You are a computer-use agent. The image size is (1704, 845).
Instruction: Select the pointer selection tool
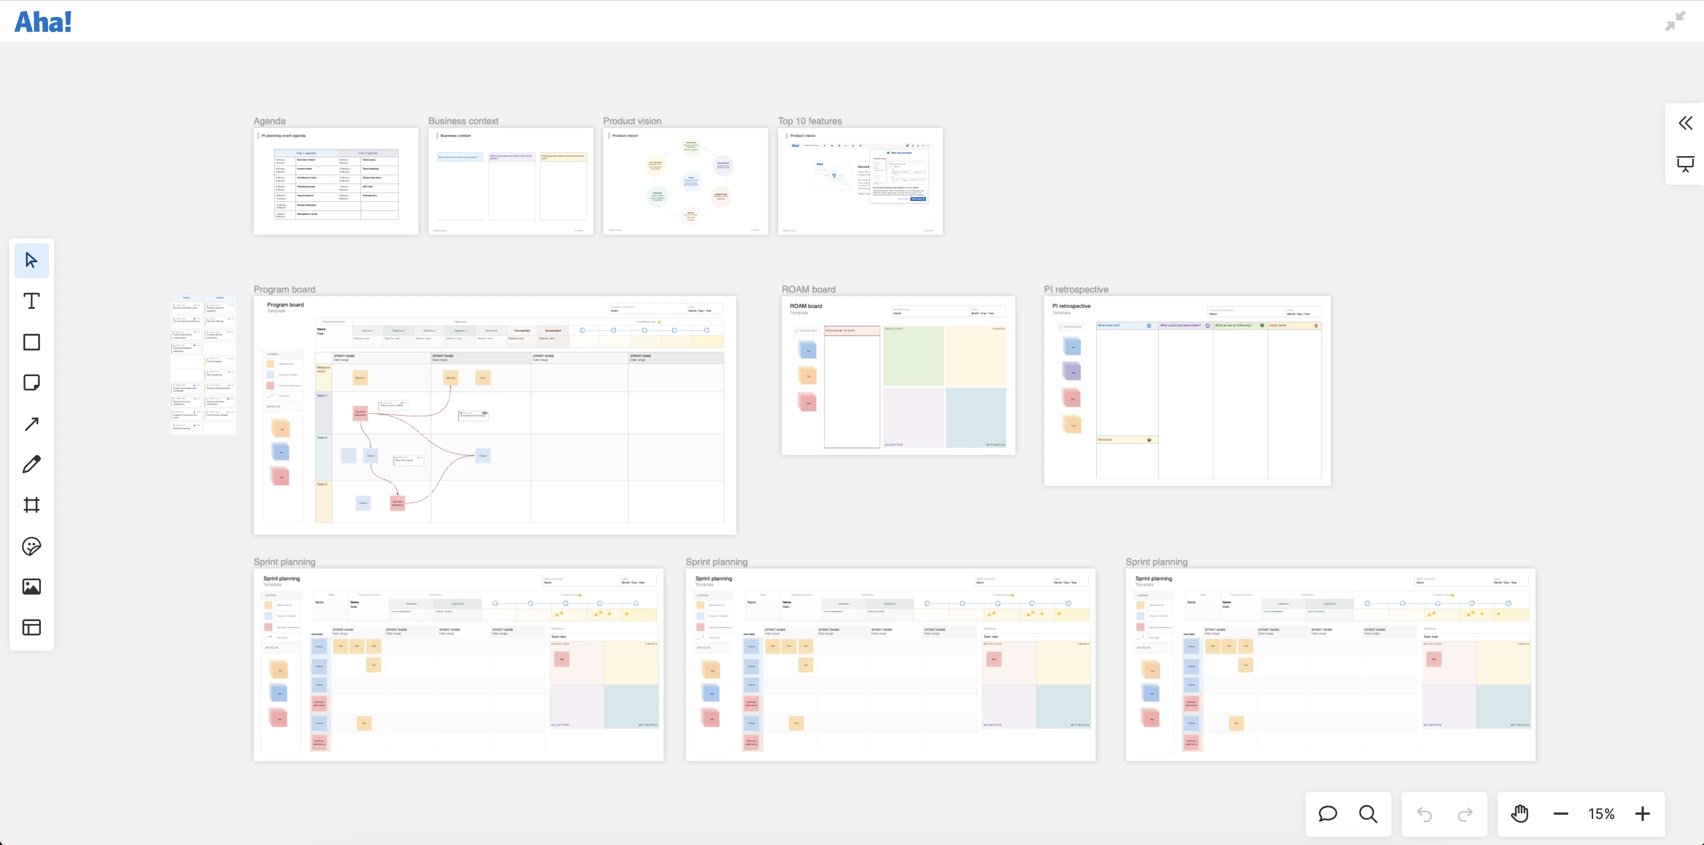31,260
